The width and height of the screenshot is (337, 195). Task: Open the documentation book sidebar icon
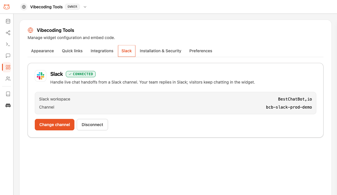coord(8,94)
